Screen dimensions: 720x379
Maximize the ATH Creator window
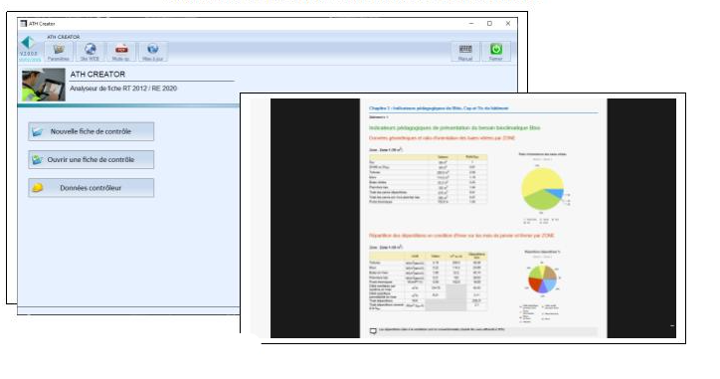(x=489, y=24)
